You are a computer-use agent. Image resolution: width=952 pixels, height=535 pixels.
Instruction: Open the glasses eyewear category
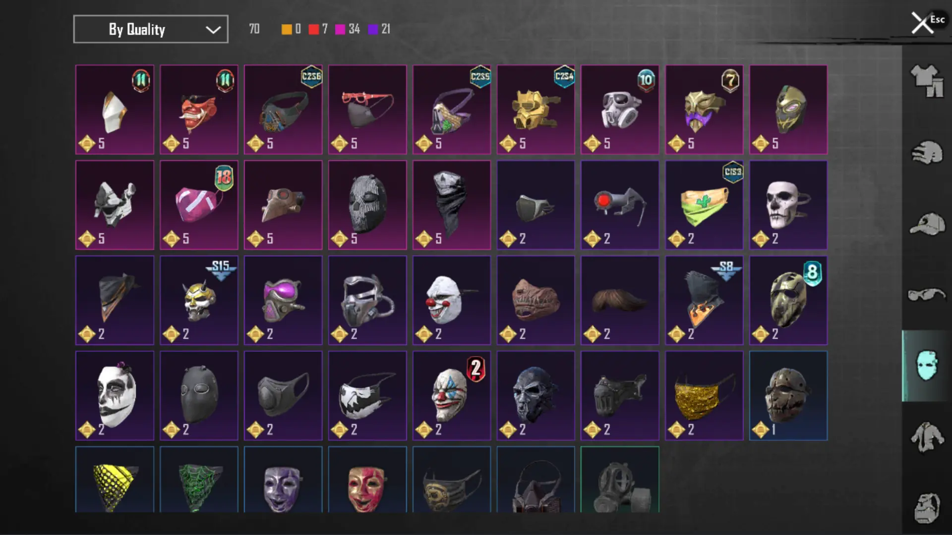(x=927, y=295)
